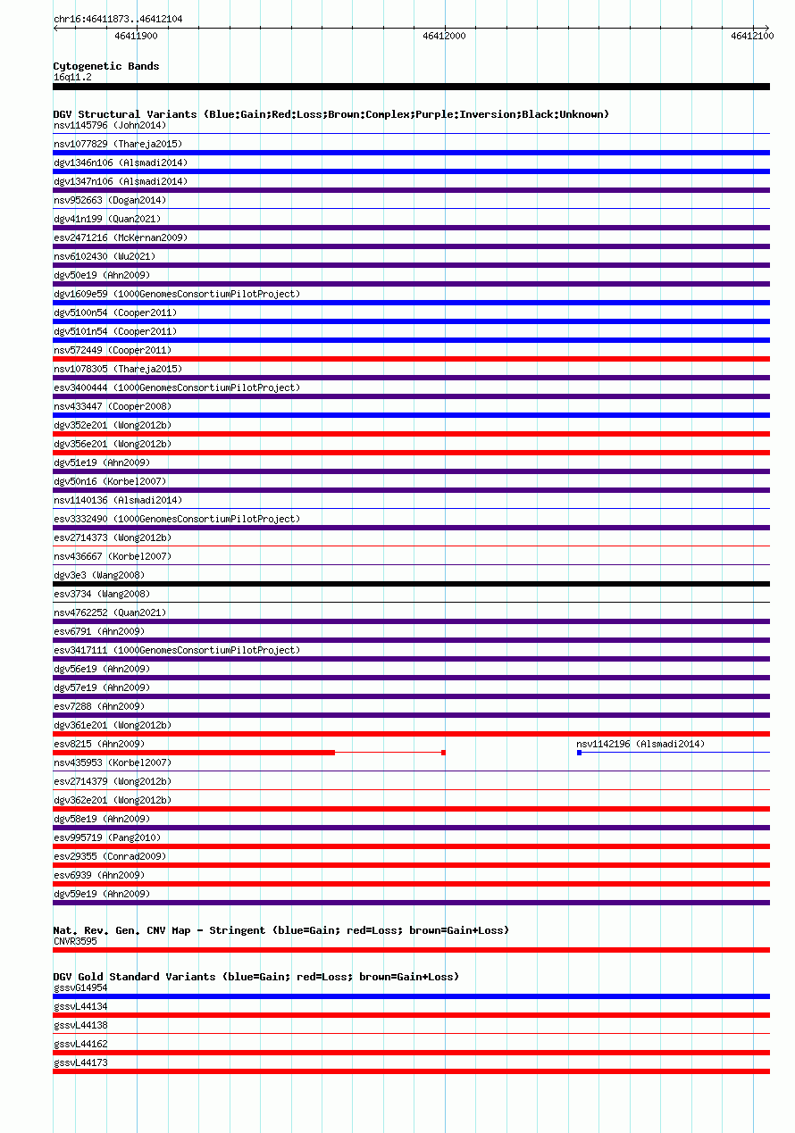The width and height of the screenshot is (795, 1133).
Task: Click the nsv952663 (Dogan2014) label
Action: click(110, 200)
